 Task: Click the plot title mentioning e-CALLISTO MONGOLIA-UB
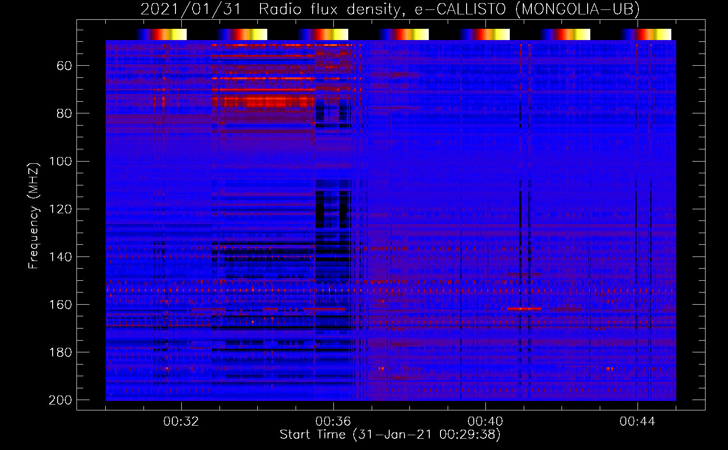tap(390, 9)
